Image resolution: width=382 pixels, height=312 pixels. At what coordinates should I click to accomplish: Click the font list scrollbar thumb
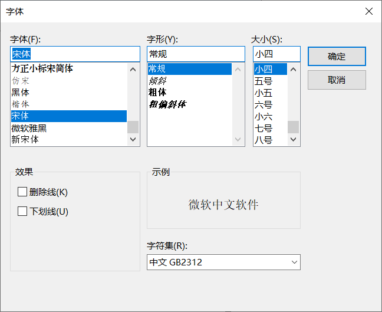coord(133,127)
